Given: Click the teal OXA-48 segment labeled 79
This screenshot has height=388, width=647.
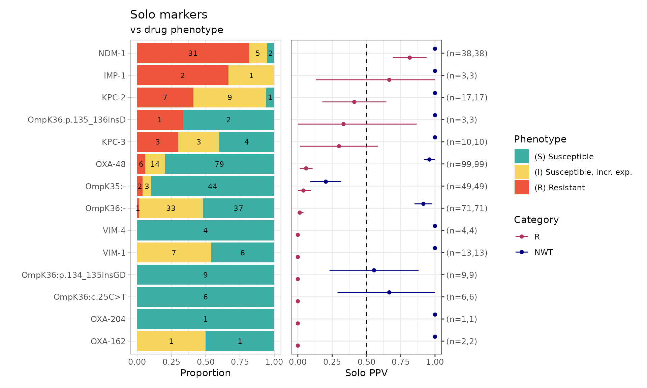Looking at the screenshot, I should click(219, 164).
